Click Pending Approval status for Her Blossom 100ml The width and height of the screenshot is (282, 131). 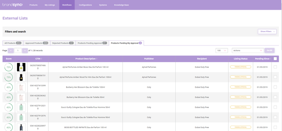(241, 87)
